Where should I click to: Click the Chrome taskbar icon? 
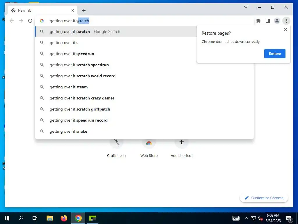tap(78, 218)
